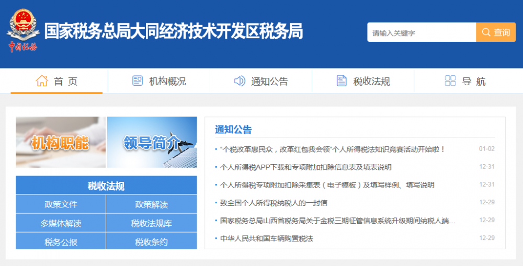Open notice 中华人民共和国车辆购置税法
Screen dimensions: 523x266
tap(267, 238)
